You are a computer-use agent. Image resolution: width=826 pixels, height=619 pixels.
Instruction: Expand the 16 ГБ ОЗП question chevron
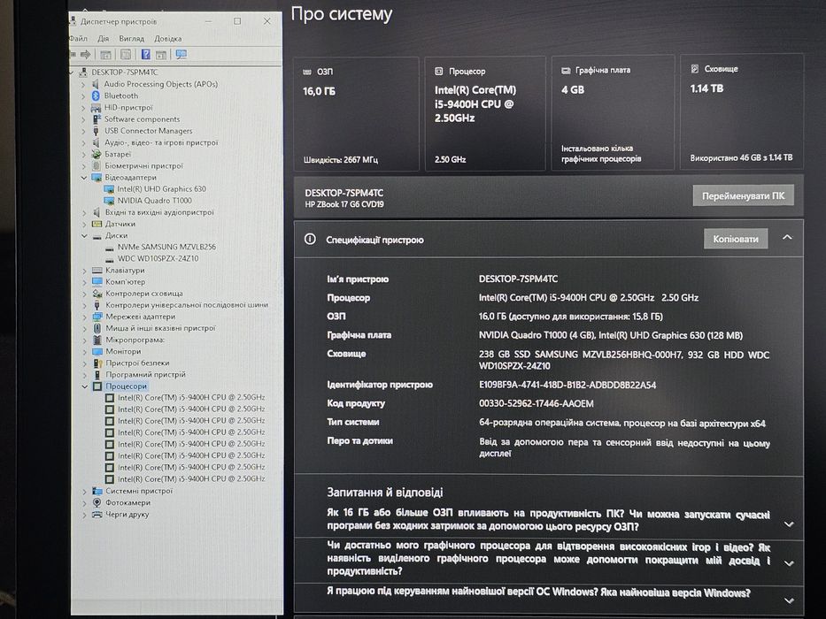pyautogui.click(x=789, y=523)
